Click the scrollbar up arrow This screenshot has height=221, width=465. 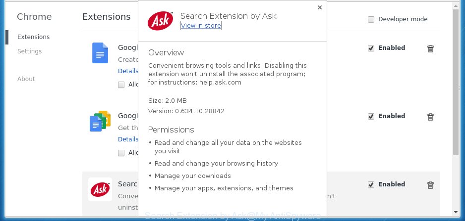[x=456, y=5]
